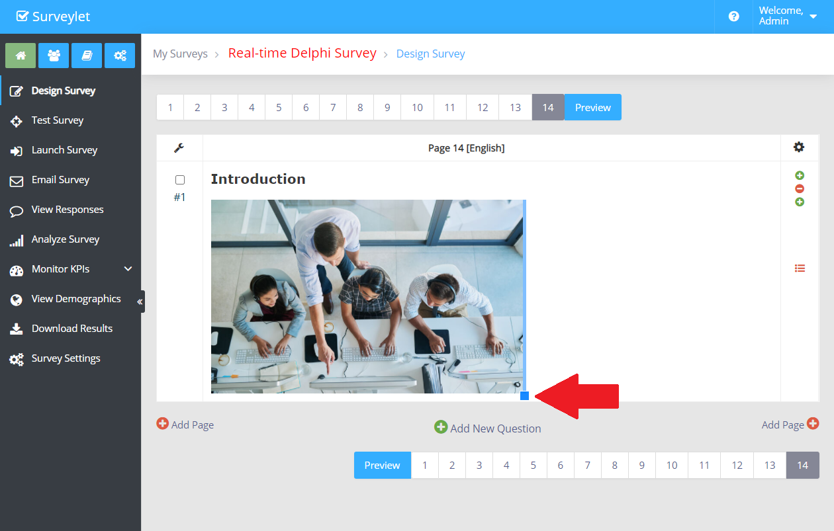
Task: Open the green home icon button
Action: coord(21,56)
